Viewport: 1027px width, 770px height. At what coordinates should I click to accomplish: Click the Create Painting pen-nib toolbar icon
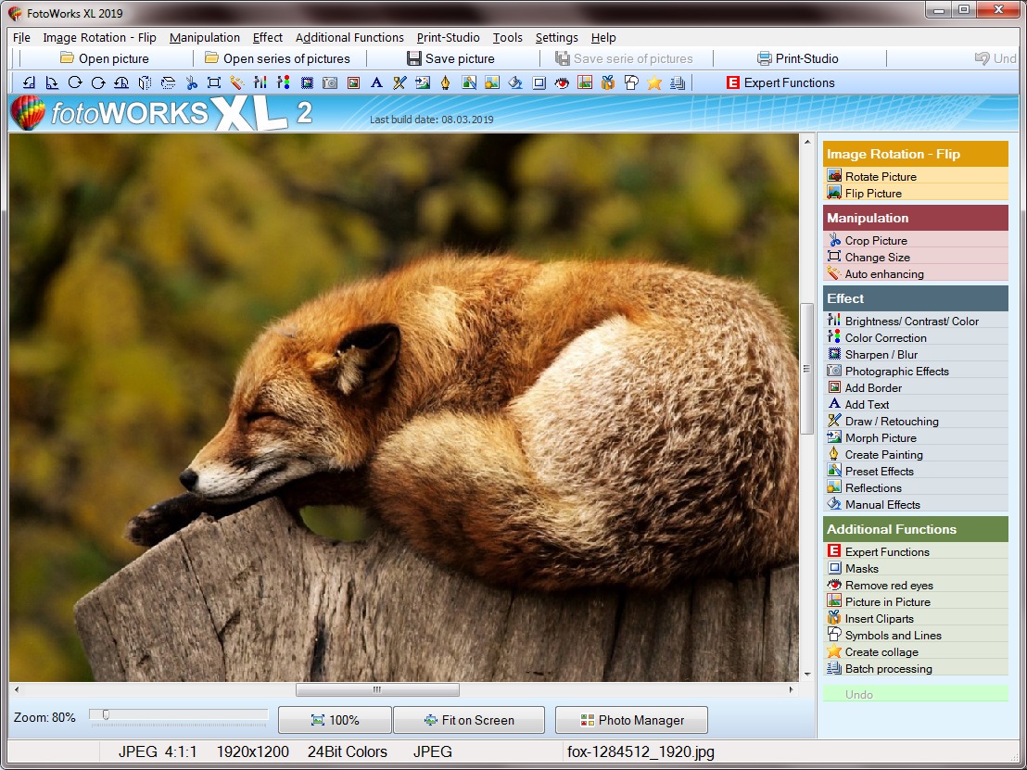(x=446, y=82)
